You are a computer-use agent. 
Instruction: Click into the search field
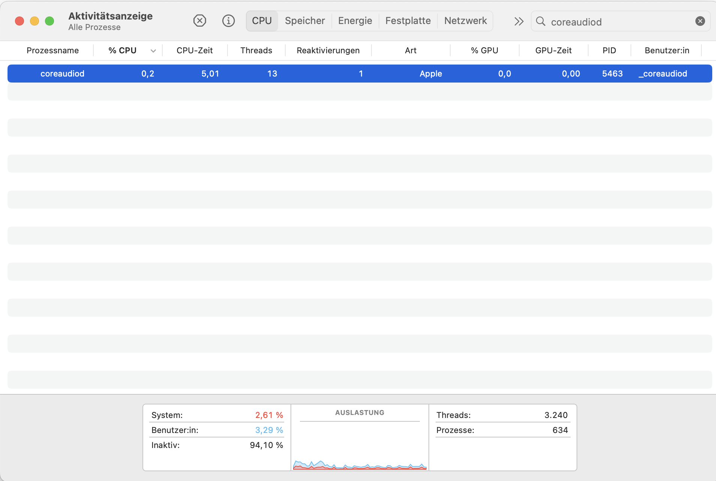(619, 22)
